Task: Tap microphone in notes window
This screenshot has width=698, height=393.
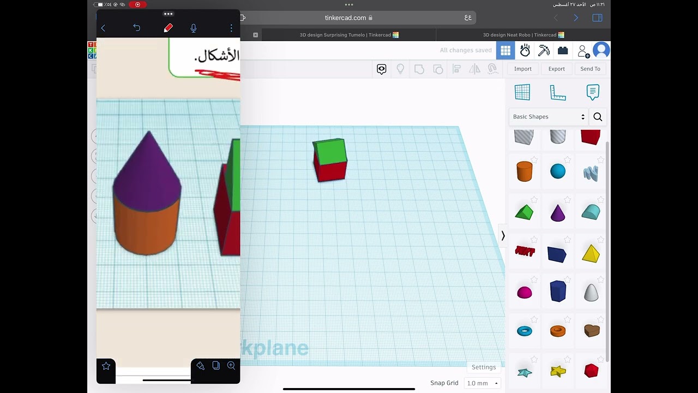Action: (194, 28)
